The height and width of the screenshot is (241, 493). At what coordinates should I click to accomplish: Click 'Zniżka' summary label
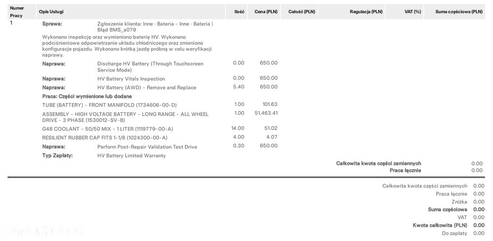click(x=459, y=202)
